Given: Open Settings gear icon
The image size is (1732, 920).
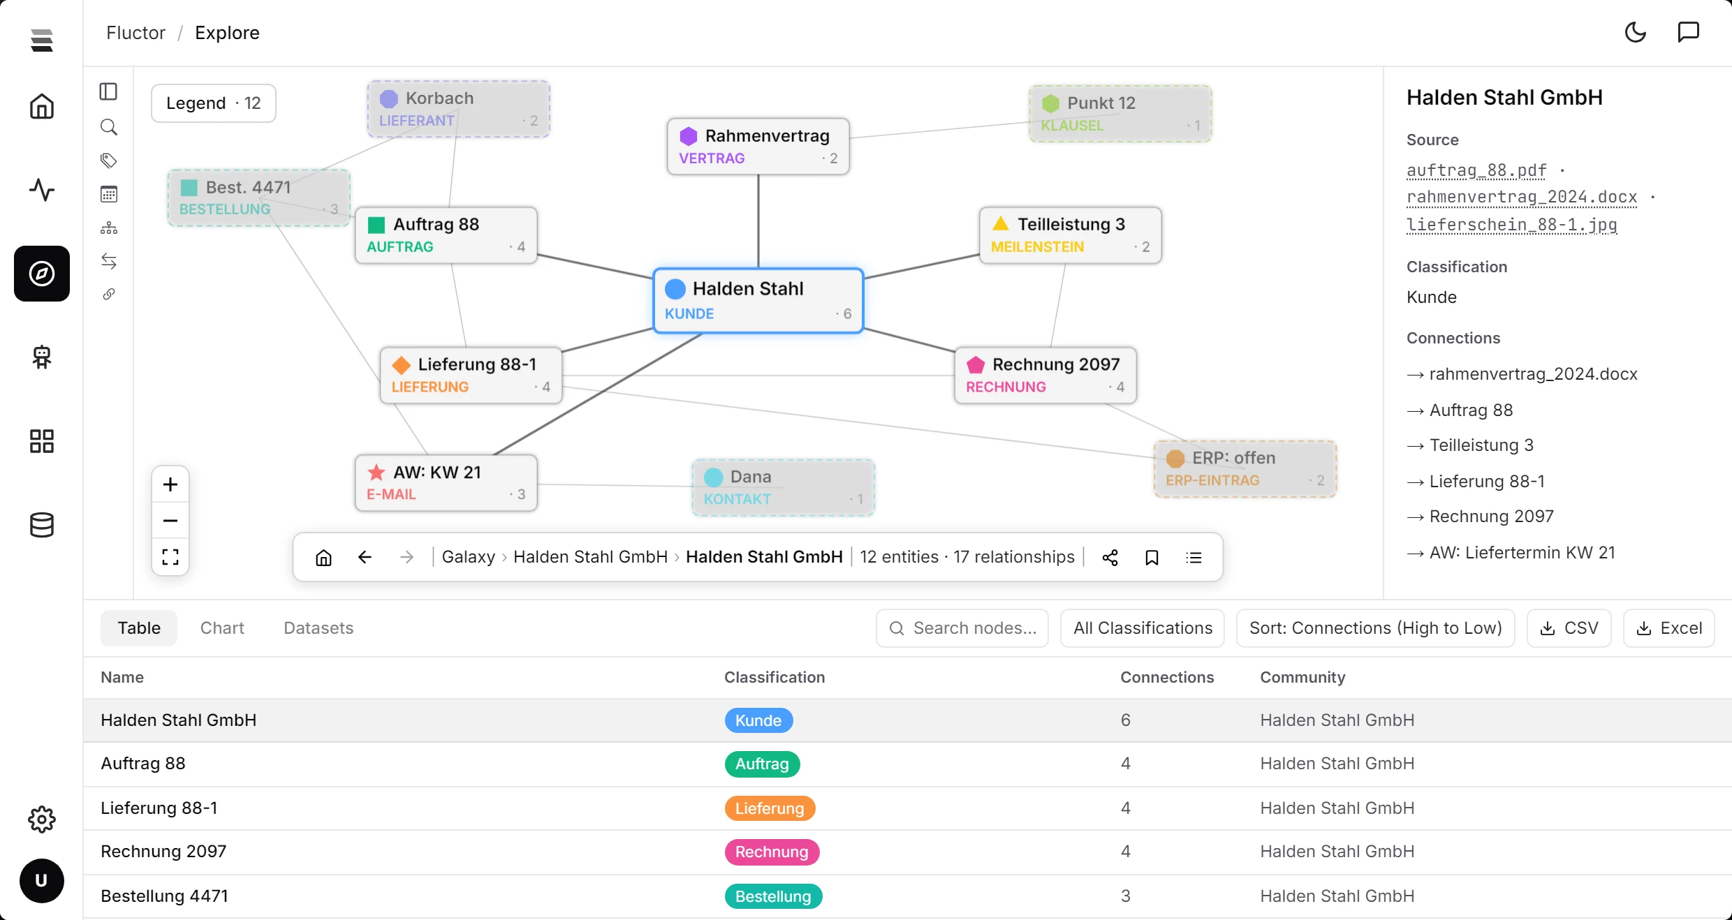Looking at the screenshot, I should 42,819.
